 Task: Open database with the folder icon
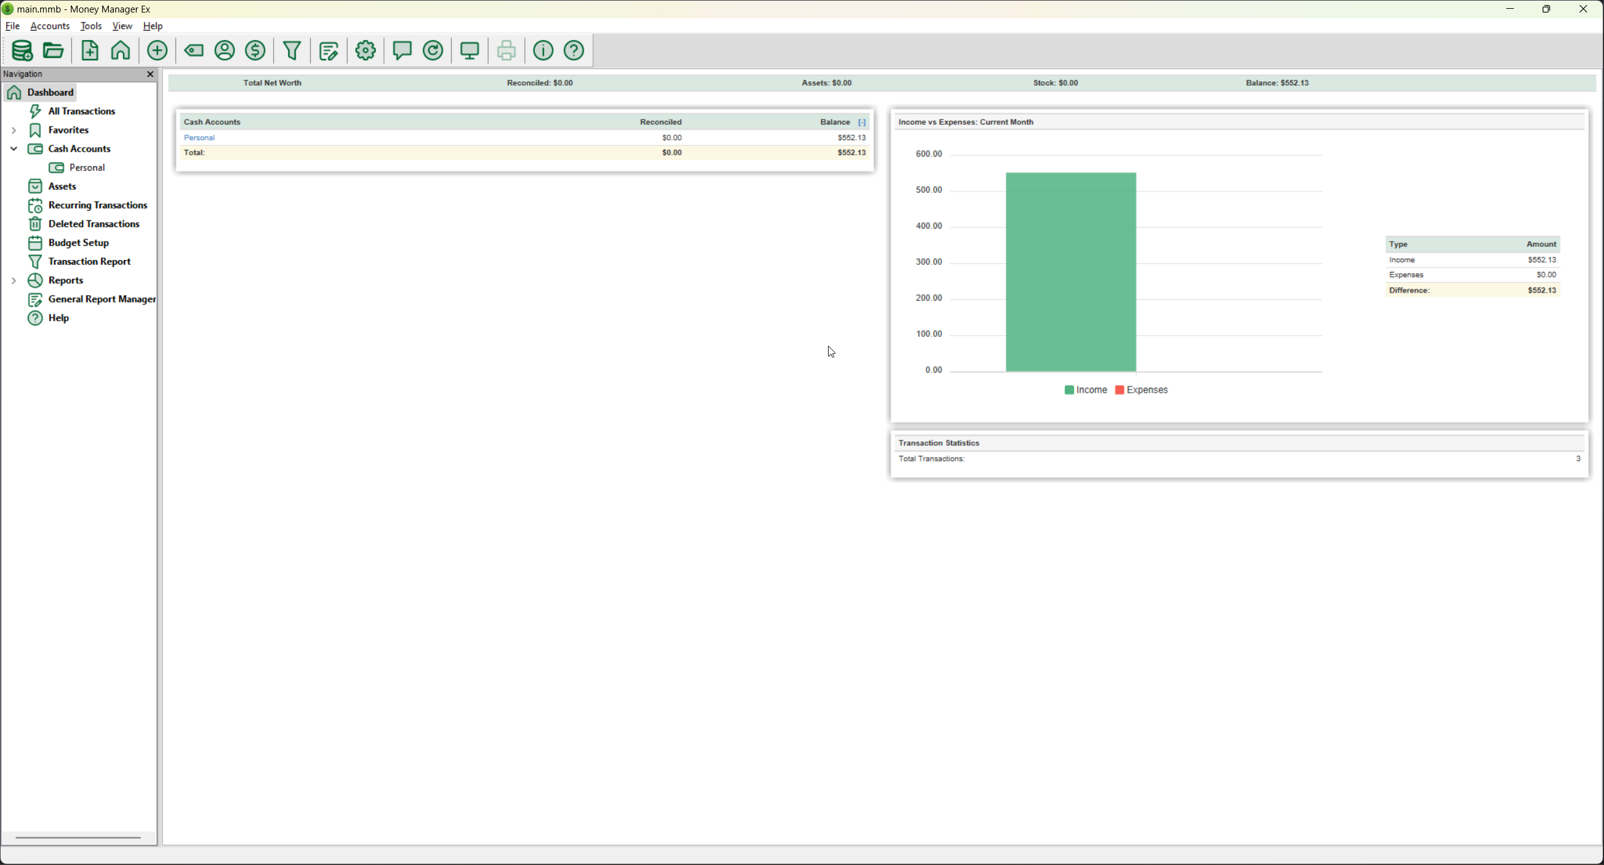tap(54, 51)
